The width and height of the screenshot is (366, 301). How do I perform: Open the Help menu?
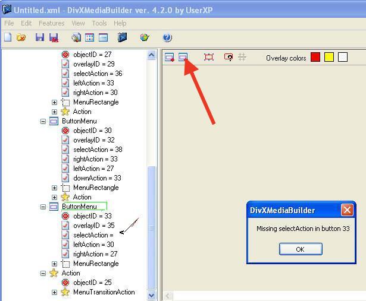click(120, 23)
